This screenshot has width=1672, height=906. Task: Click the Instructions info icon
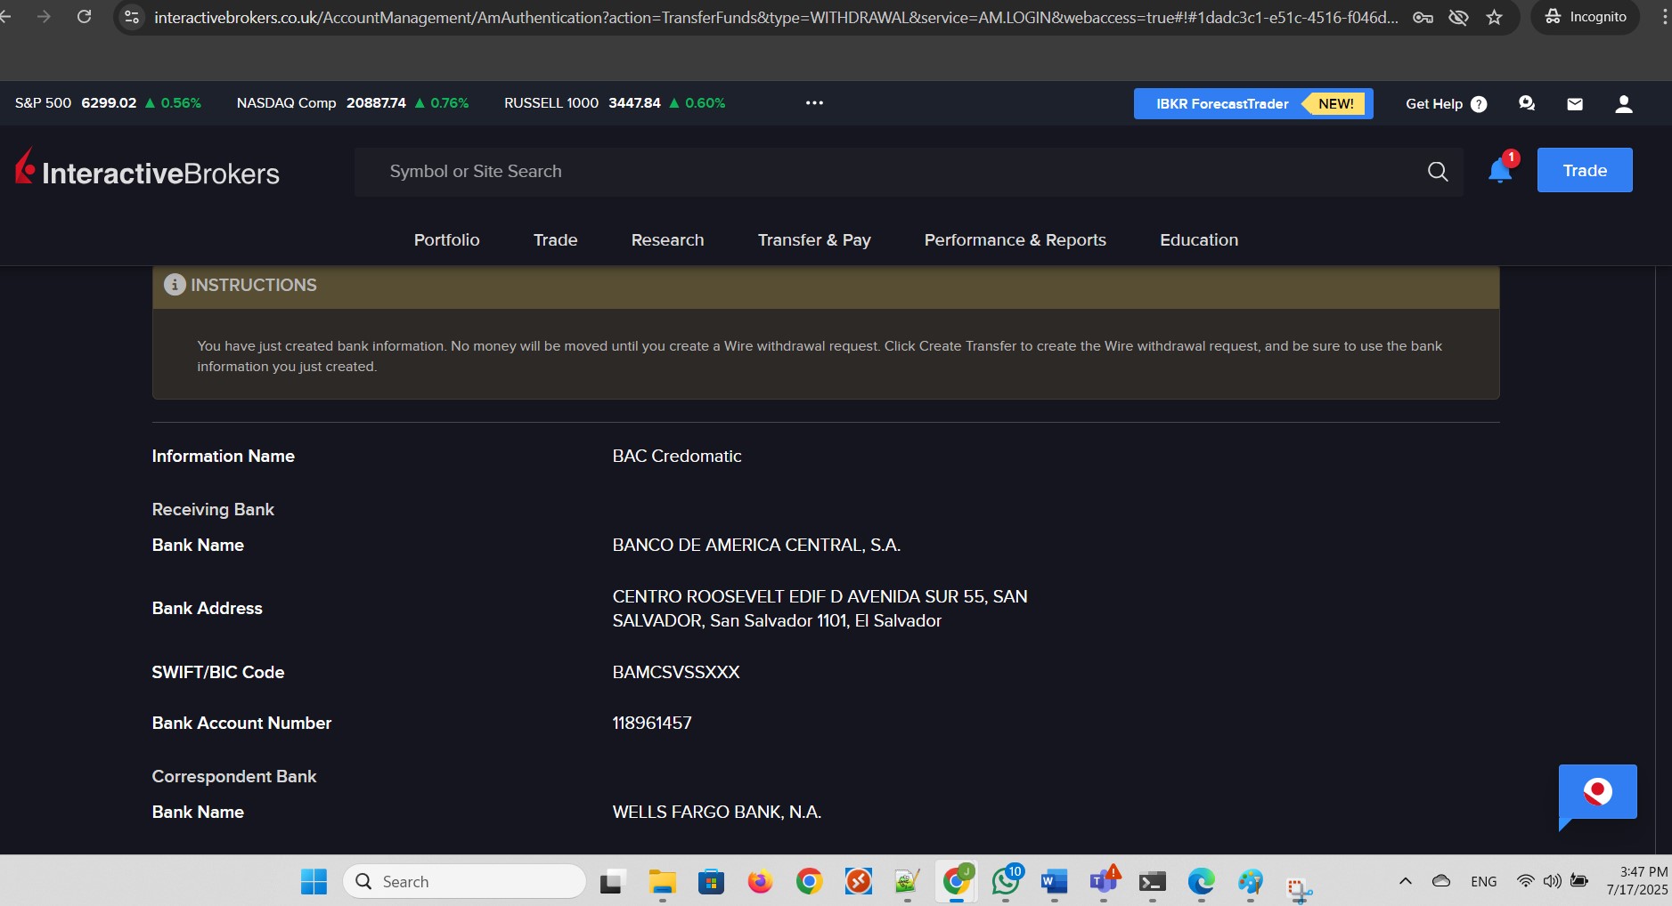175,285
